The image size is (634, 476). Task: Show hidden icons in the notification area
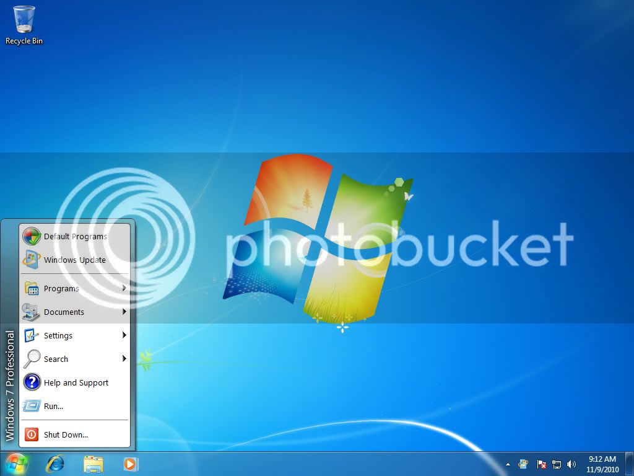[508, 464]
